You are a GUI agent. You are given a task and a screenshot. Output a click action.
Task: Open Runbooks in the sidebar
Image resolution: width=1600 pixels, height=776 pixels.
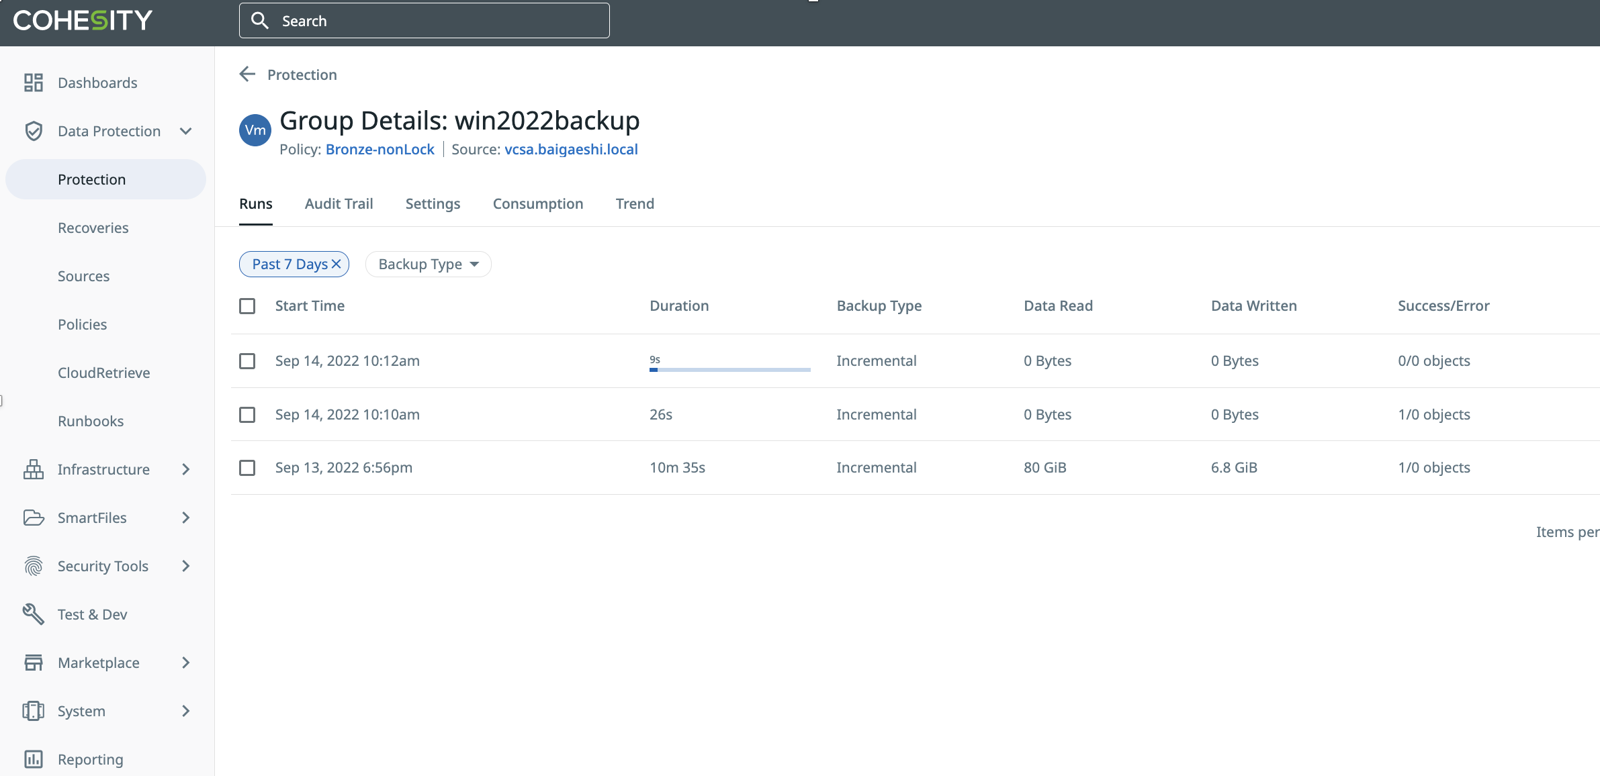pyautogui.click(x=91, y=421)
